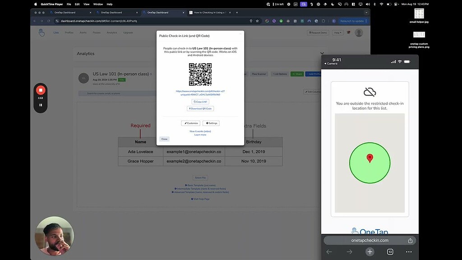
Task: Open the Window menu in the menu bar
Action: [x=98, y=4]
